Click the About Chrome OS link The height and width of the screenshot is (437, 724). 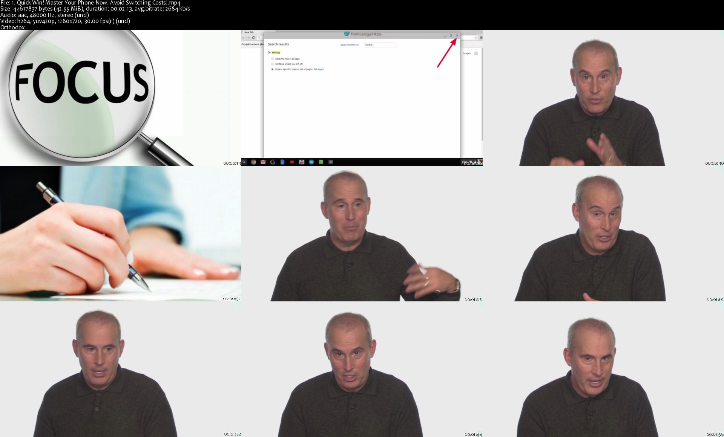tap(349, 45)
